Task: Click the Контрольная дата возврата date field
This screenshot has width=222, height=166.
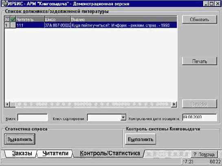Action: click(x=200, y=117)
